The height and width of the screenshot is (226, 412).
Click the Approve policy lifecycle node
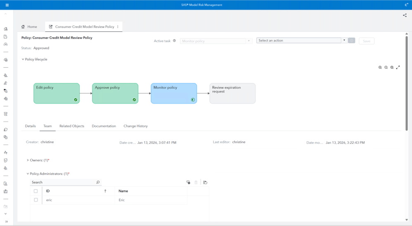click(x=115, y=93)
